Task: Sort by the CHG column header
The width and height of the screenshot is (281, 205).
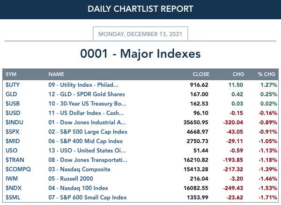Action: [x=238, y=74]
